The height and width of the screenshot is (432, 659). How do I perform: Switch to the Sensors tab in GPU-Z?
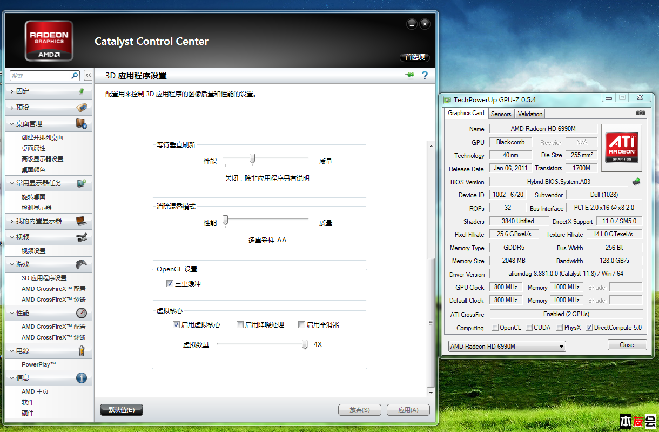[501, 114]
